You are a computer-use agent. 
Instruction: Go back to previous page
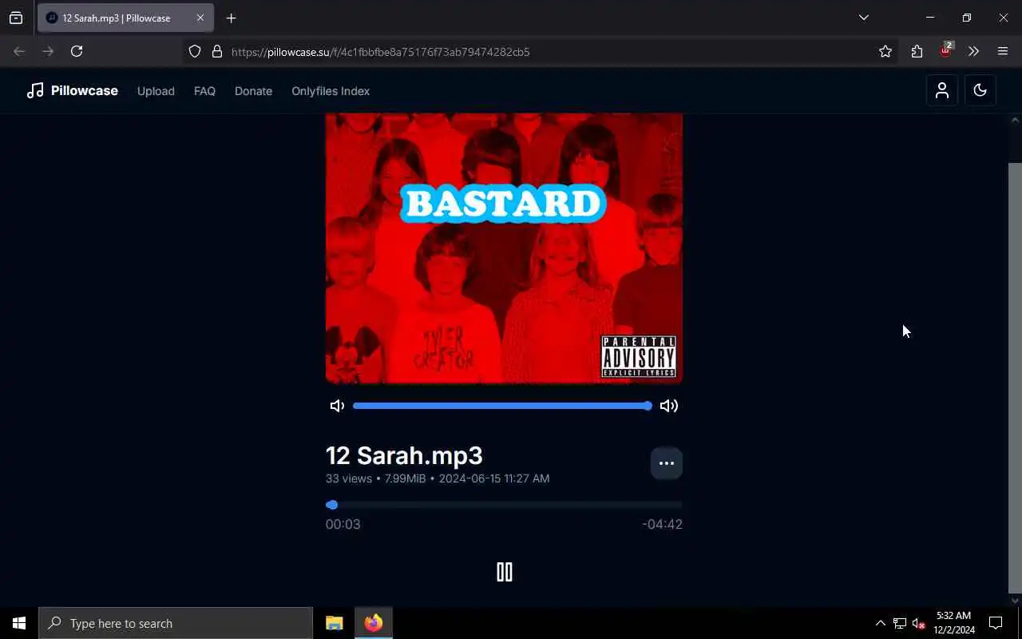pyautogui.click(x=19, y=51)
